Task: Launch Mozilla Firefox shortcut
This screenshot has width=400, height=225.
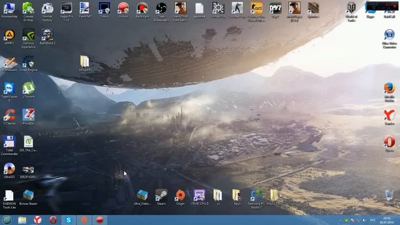Action: coord(389,92)
